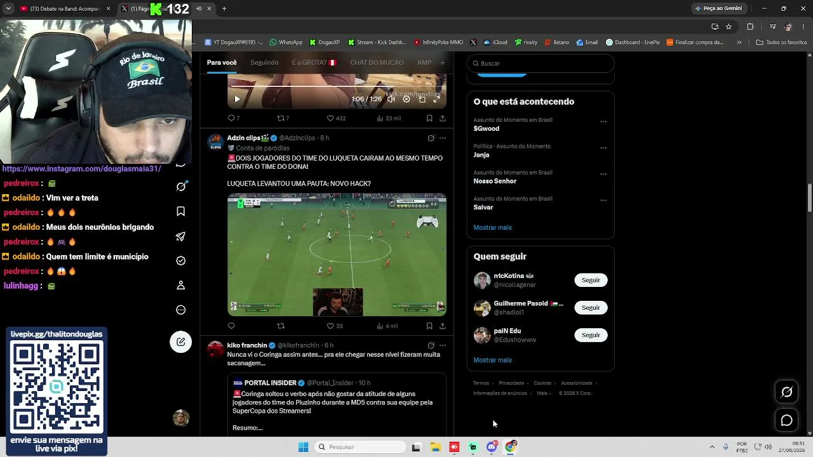The height and width of the screenshot is (457, 813).
Task: Open File Explorer from the taskbar
Action: (x=435, y=447)
